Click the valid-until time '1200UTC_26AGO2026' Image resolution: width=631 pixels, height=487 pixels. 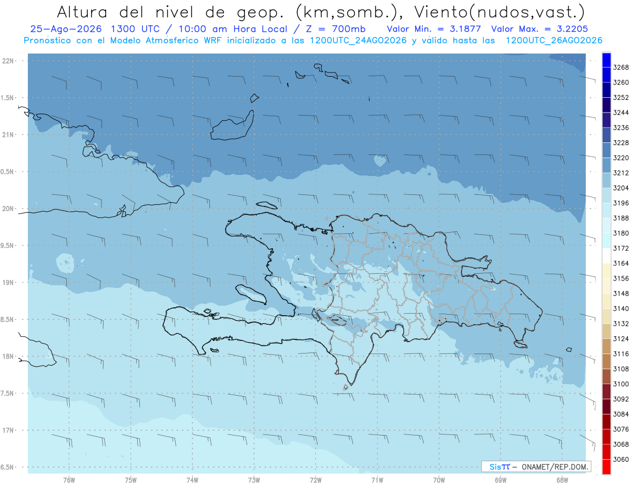pos(554,40)
